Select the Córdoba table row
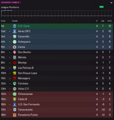114x120 pixels. [x=57, y=84]
